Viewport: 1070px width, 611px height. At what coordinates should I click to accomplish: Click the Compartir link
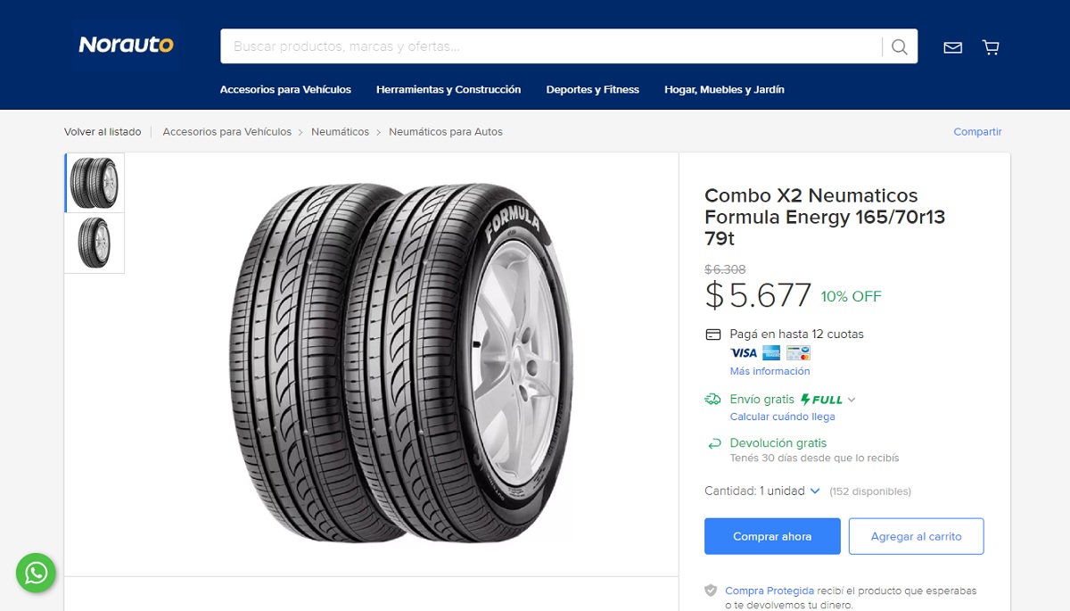pyautogui.click(x=977, y=132)
